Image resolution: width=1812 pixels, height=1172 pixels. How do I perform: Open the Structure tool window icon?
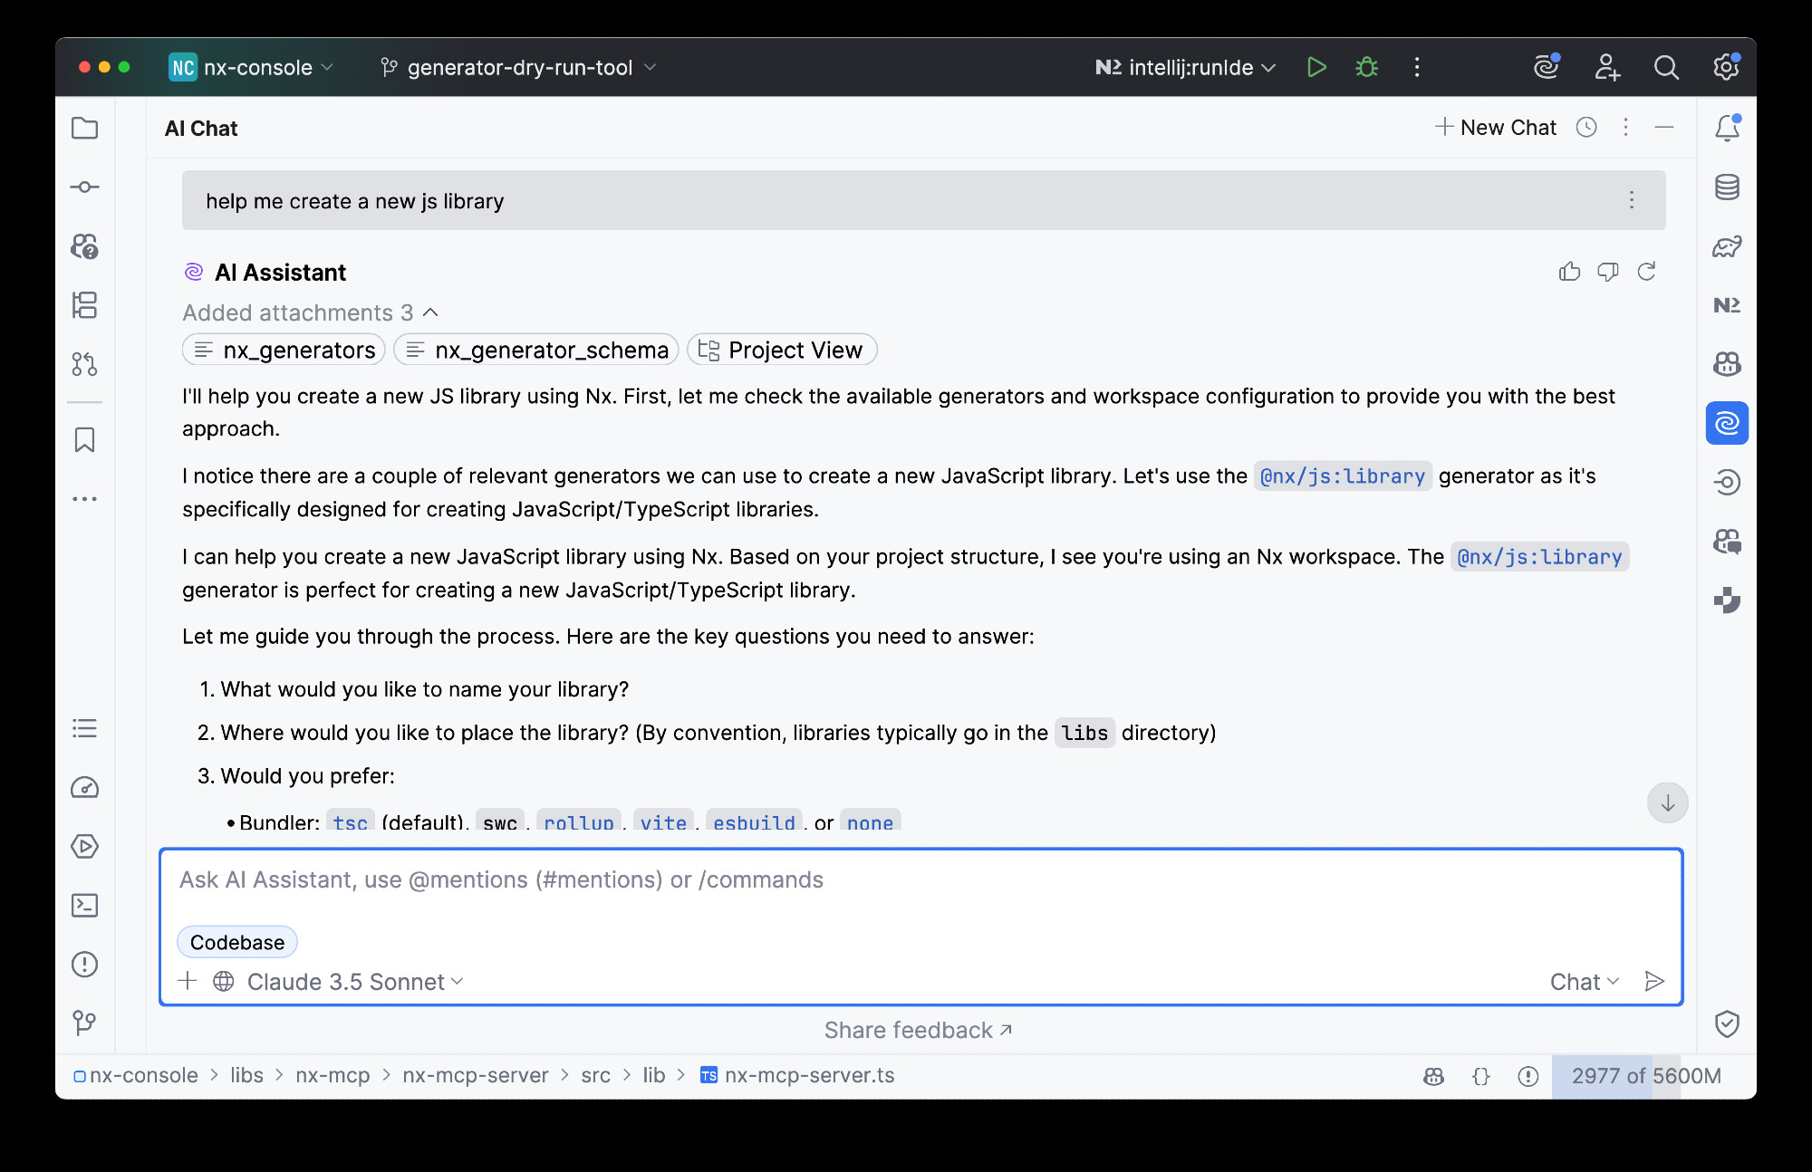pyautogui.click(x=84, y=305)
